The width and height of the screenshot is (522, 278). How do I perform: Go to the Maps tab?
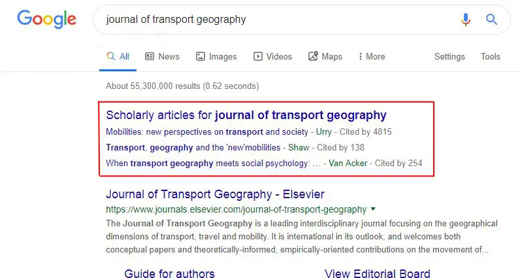(x=325, y=57)
